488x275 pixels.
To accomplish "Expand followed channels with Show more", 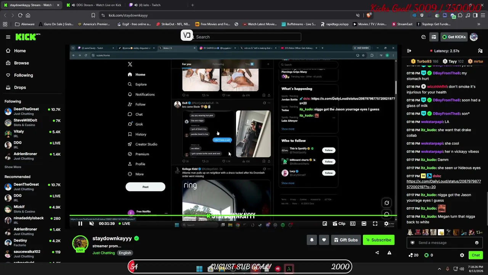I will coord(13,167).
